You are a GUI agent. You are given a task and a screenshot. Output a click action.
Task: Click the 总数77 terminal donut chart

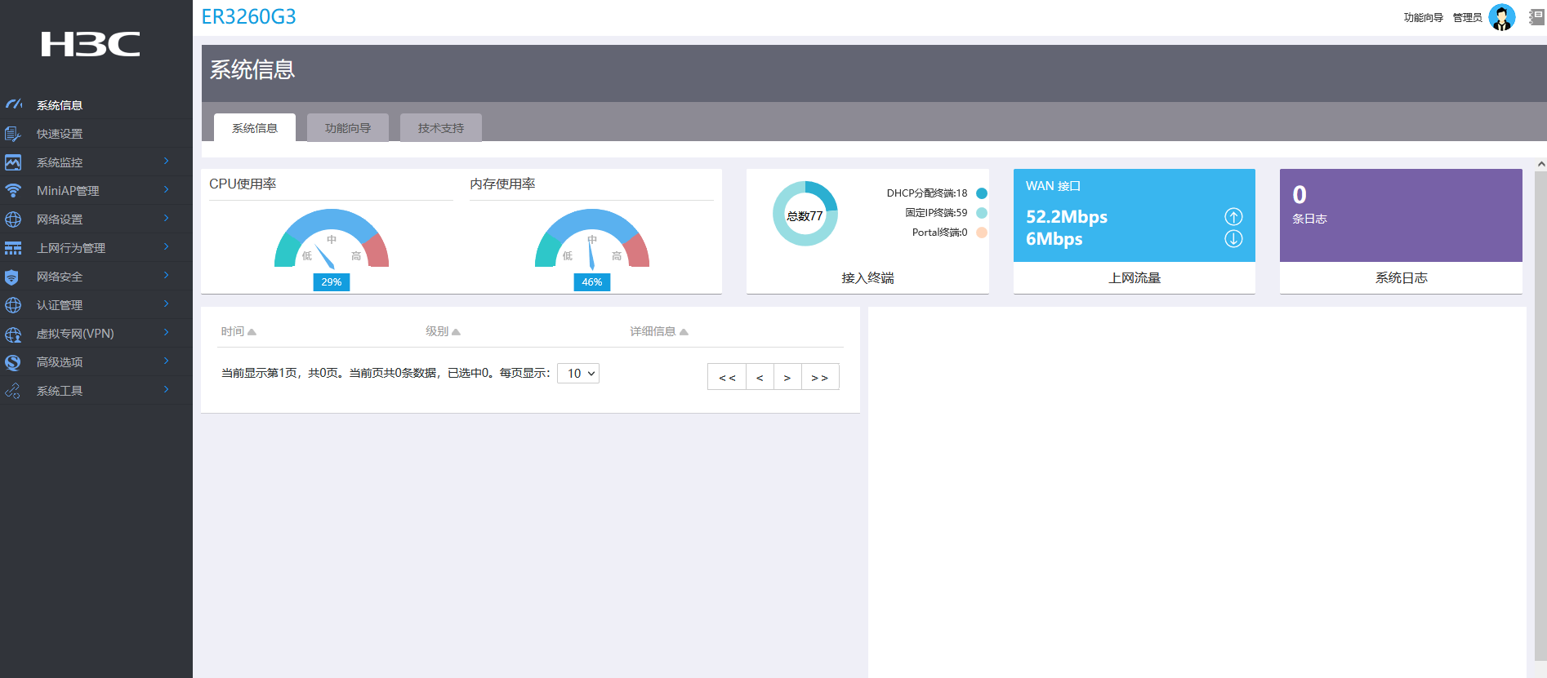[805, 214]
